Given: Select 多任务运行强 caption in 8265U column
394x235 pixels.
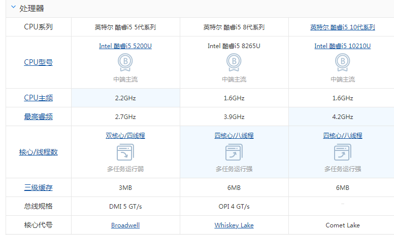Looking at the screenshot, I should click(234, 169).
